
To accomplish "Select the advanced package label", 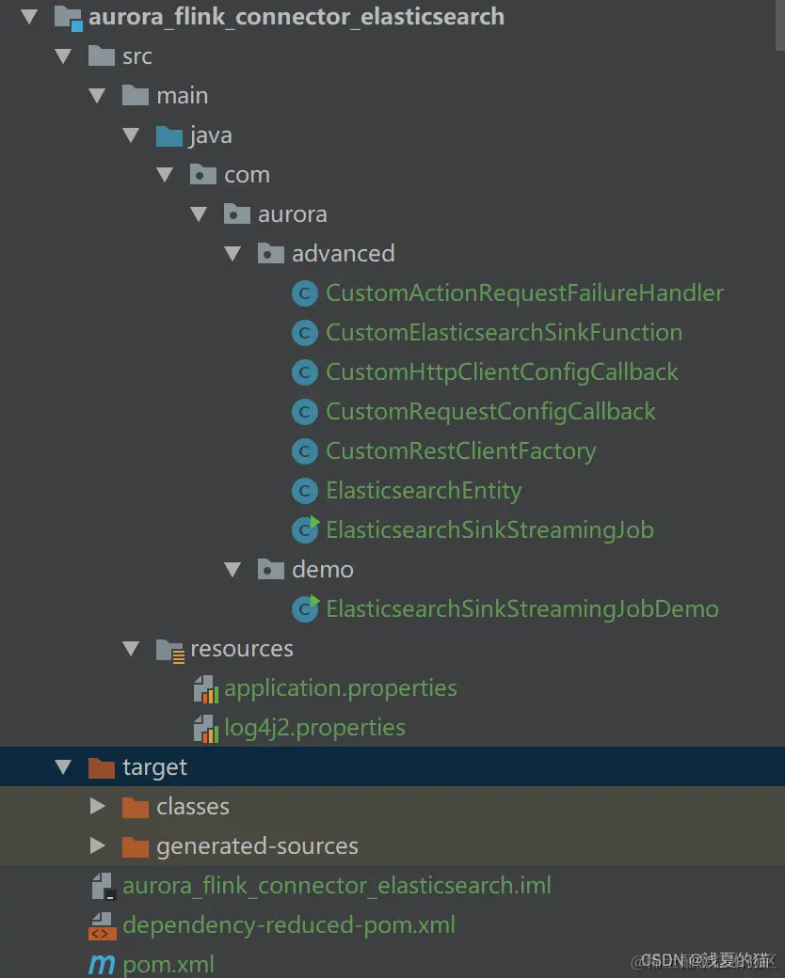I will [343, 254].
